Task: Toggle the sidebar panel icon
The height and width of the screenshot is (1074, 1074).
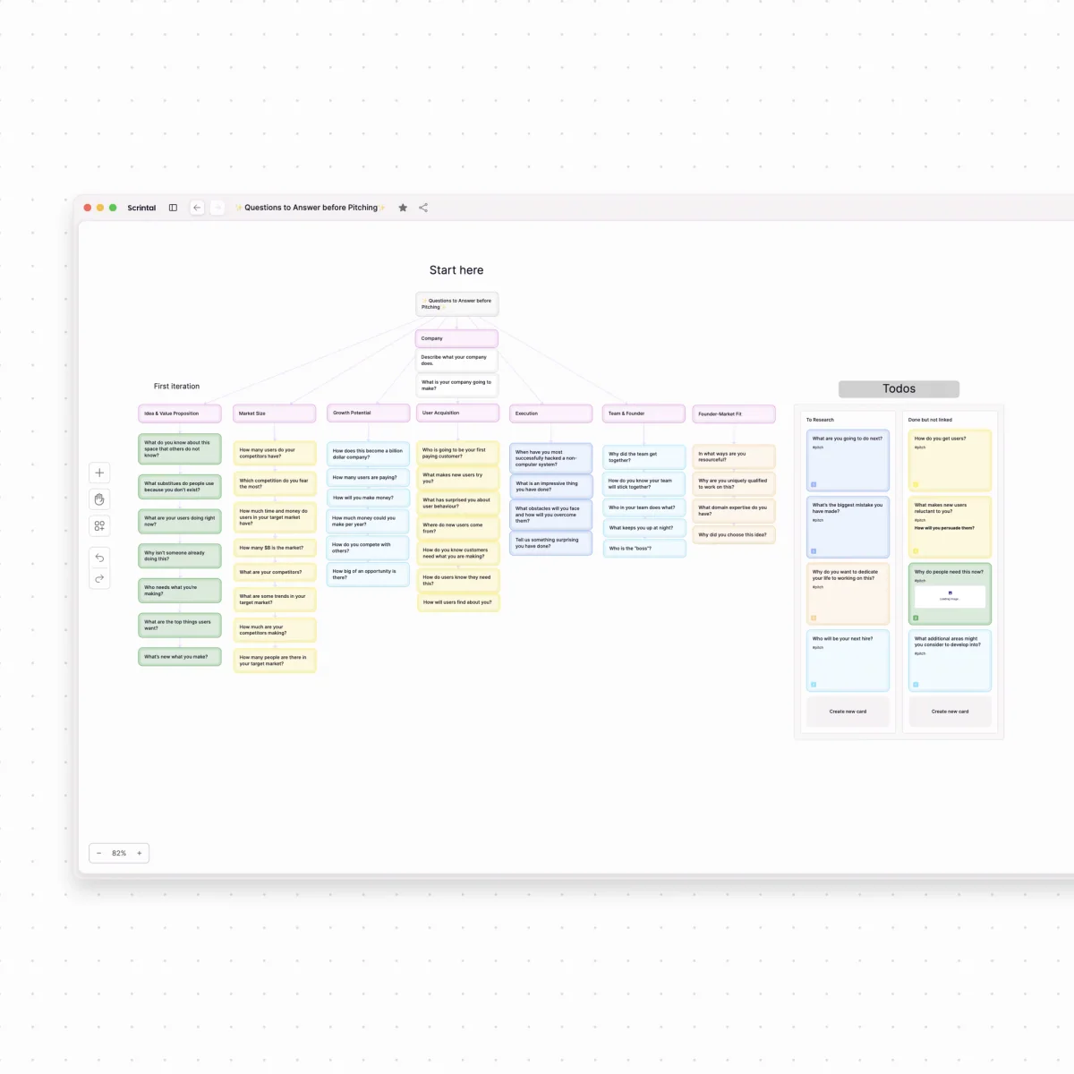Action: click(173, 208)
